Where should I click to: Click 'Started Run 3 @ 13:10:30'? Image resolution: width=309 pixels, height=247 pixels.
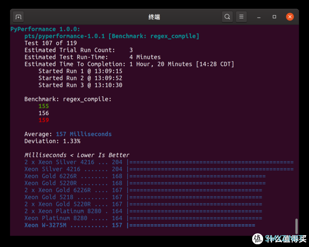click(x=80, y=85)
